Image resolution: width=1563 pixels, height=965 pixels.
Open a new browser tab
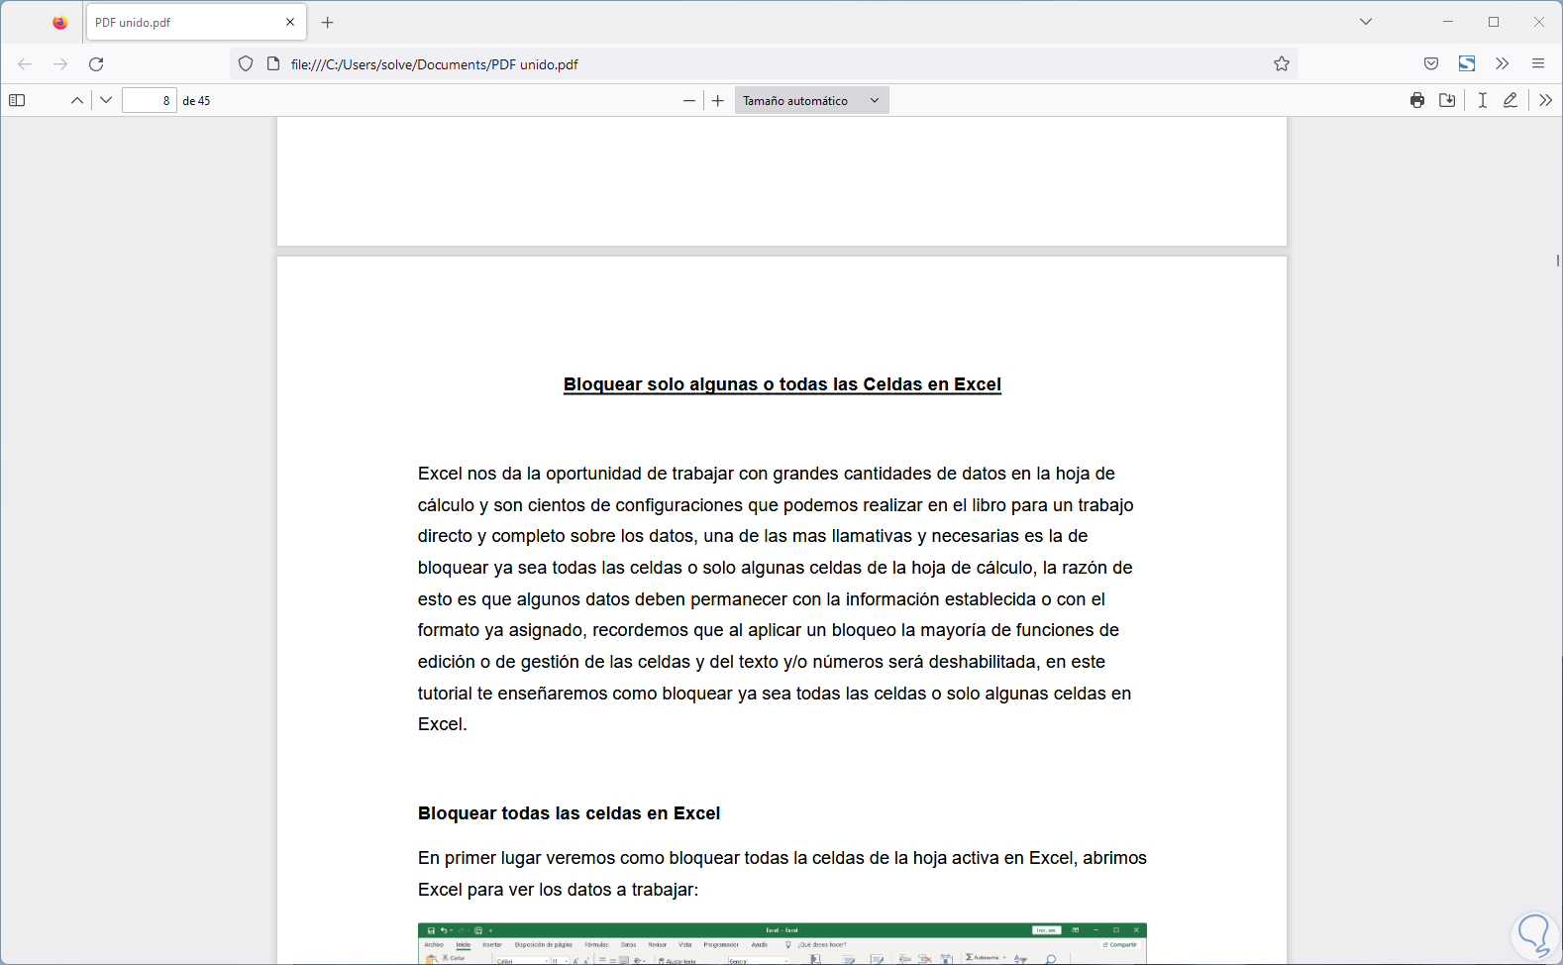click(x=328, y=22)
